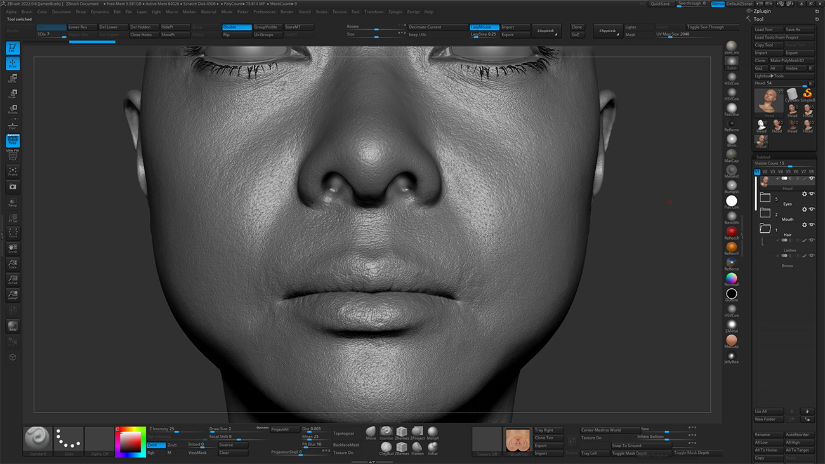Select the Move gizmo tool in the left toolbar
The width and height of the screenshot is (825, 464).
[x=13, y=78]
